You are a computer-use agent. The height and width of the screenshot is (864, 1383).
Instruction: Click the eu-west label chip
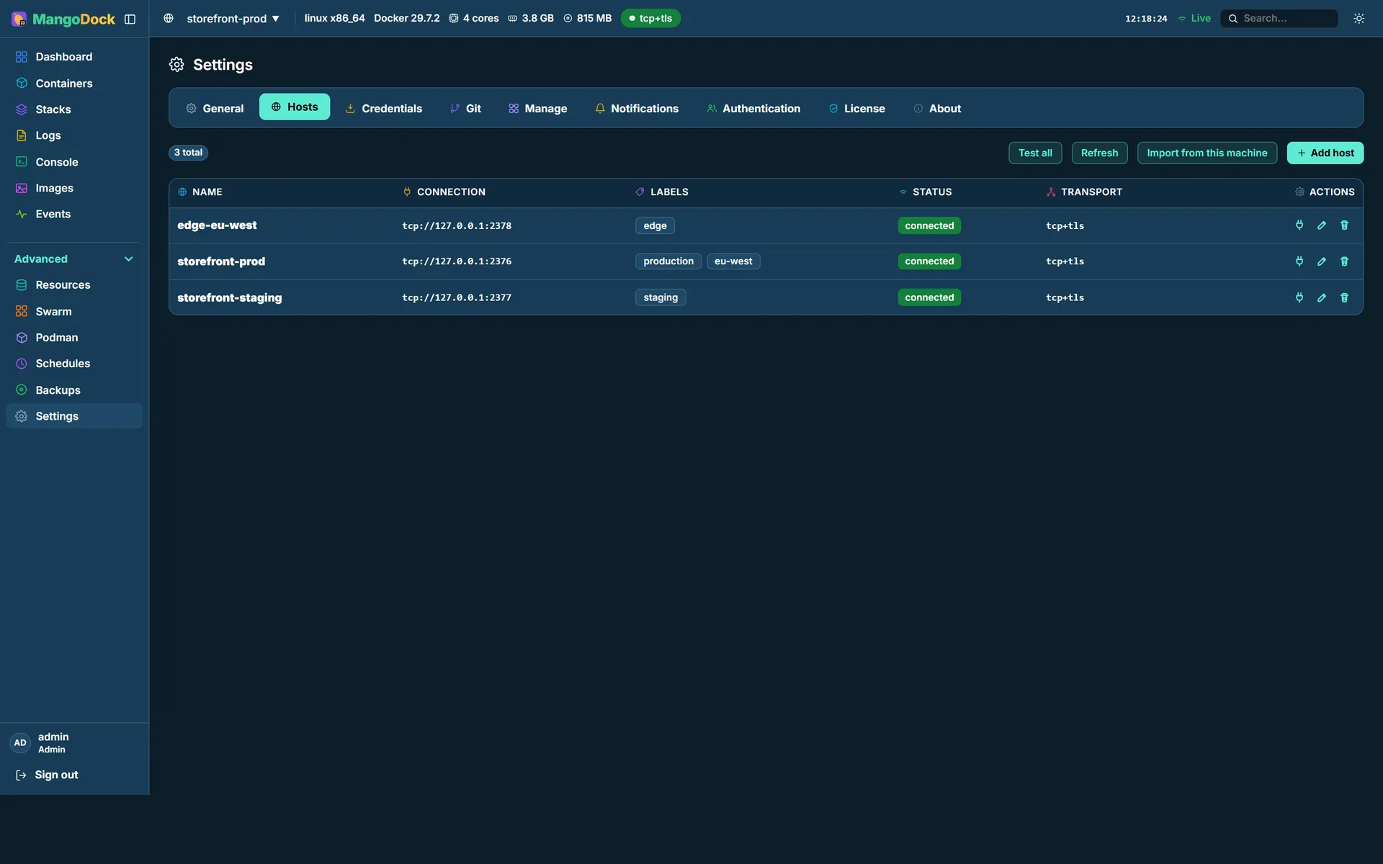coord(733,261)
